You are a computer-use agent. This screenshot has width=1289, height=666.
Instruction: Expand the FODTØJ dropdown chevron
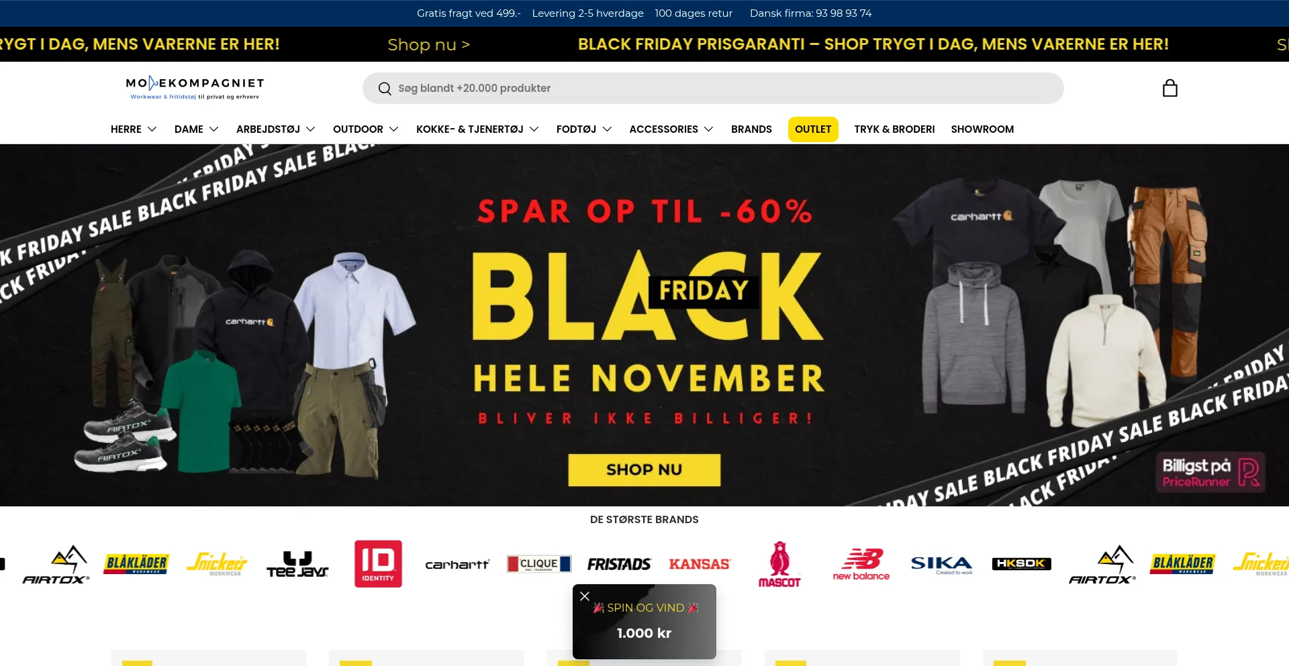tap(607, 129)
